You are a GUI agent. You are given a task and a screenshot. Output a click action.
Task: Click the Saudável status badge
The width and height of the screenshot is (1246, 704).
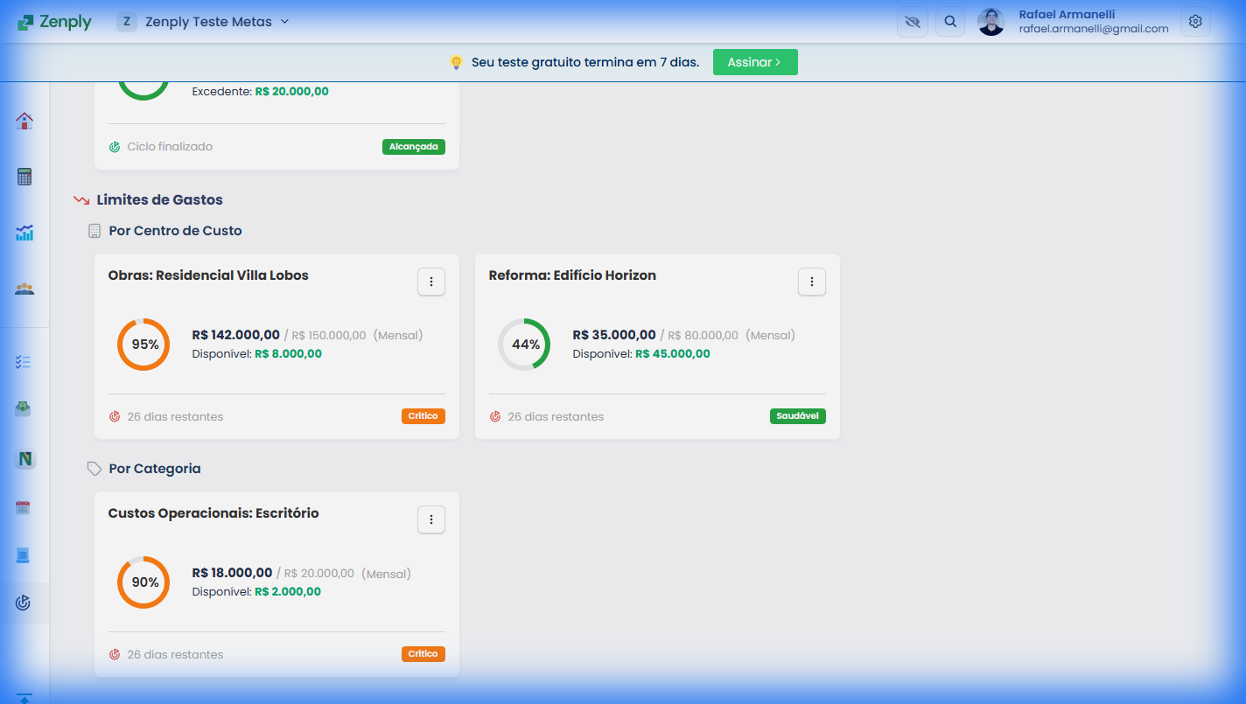click(x=797, y=416)
